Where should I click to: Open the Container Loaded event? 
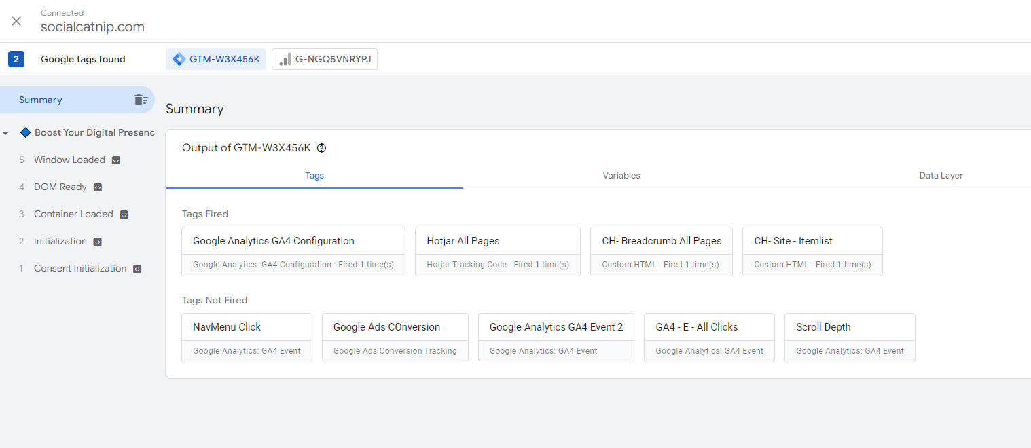pos(73,214)
